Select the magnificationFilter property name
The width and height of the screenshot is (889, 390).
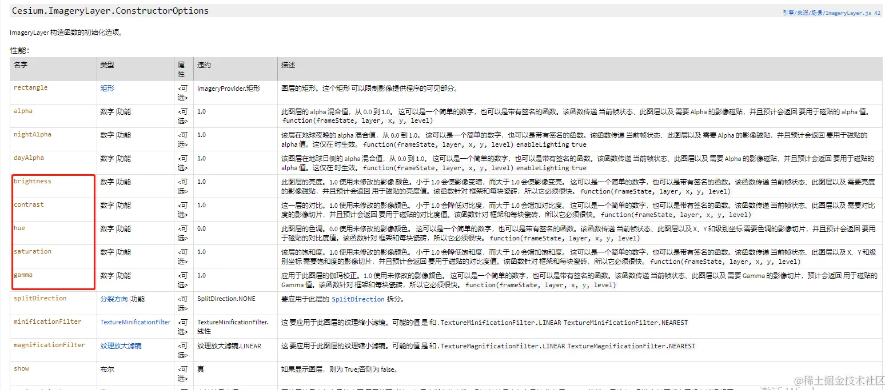pos(50,345)
